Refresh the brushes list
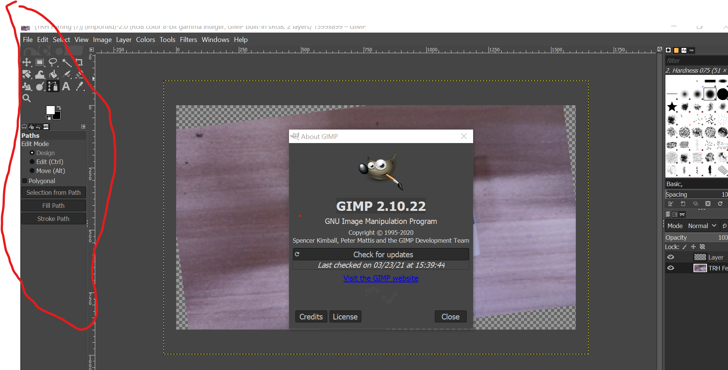The width and height of the screenshot is (728, 370). 720,204
